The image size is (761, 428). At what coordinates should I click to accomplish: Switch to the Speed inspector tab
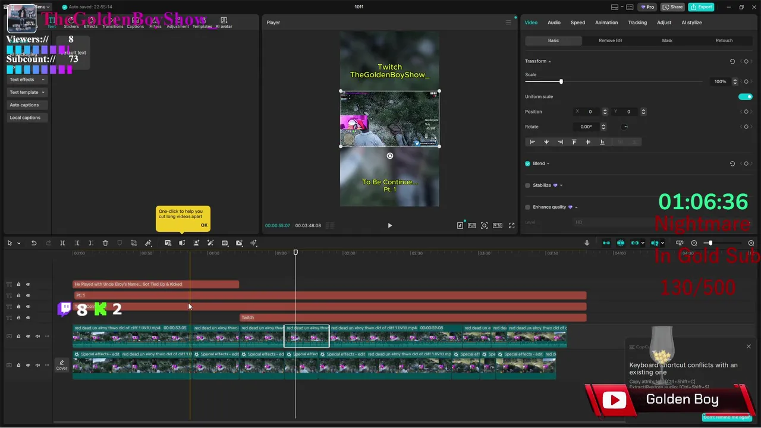(578, 23)
